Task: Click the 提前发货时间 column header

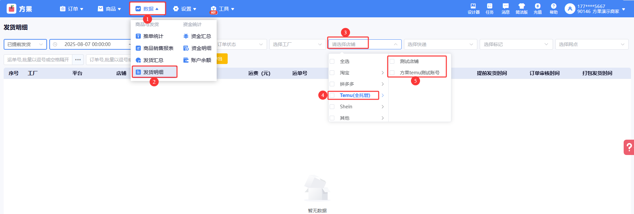Action: coord(492,73)
